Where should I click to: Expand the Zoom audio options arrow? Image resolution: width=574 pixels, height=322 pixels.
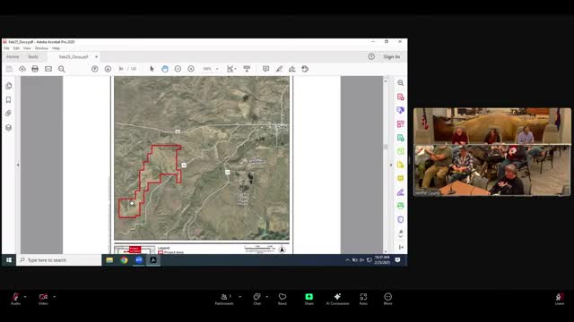coord(25,296)
